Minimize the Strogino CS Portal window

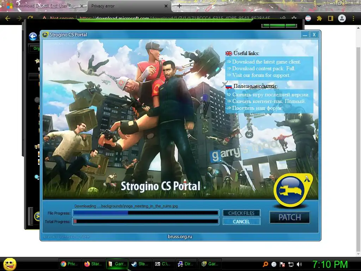pyautogui.click(x=305, y=35)
